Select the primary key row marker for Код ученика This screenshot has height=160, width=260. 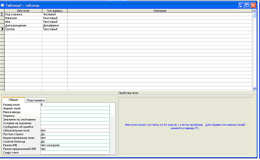[x=2, y=14]
